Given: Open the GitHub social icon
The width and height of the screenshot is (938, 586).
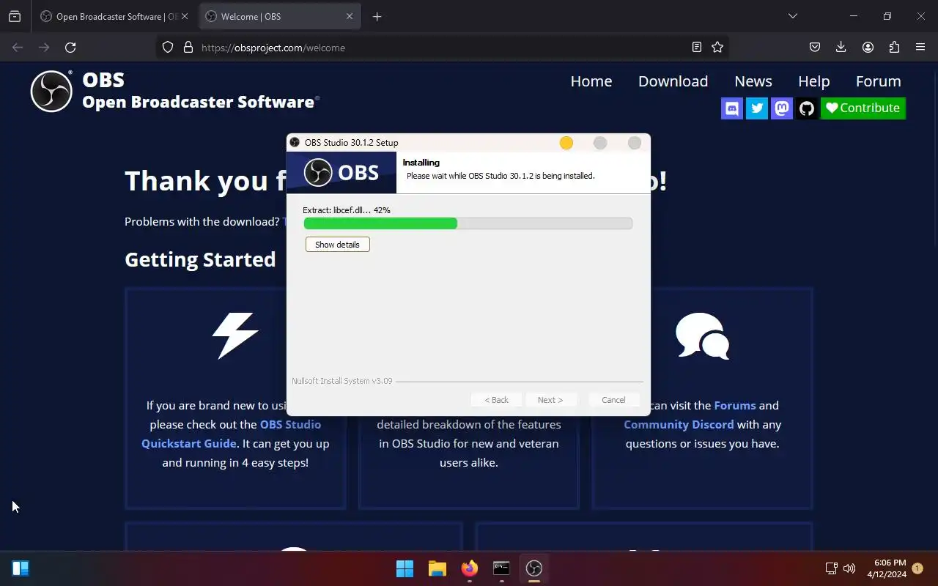Looking at the screenshot, I should click(x=807, y=108).
